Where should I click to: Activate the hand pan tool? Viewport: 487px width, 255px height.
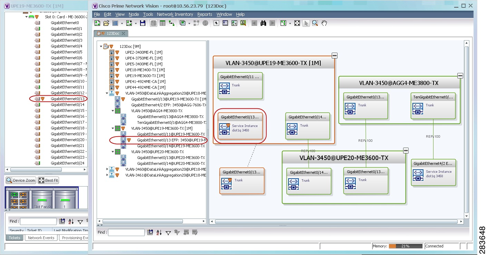(x=324, y=23)
